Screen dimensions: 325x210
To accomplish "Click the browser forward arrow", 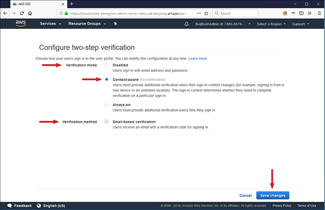I will point(14,13).
